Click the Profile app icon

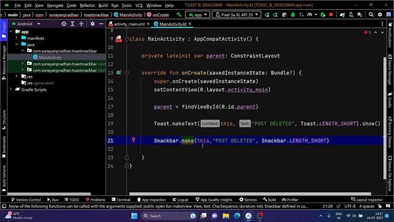(310, 15)
